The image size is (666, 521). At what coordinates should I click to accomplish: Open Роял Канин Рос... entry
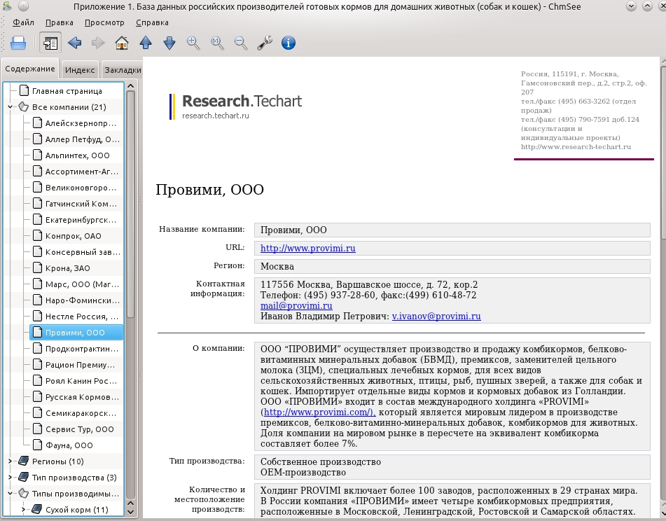[81, 382]
